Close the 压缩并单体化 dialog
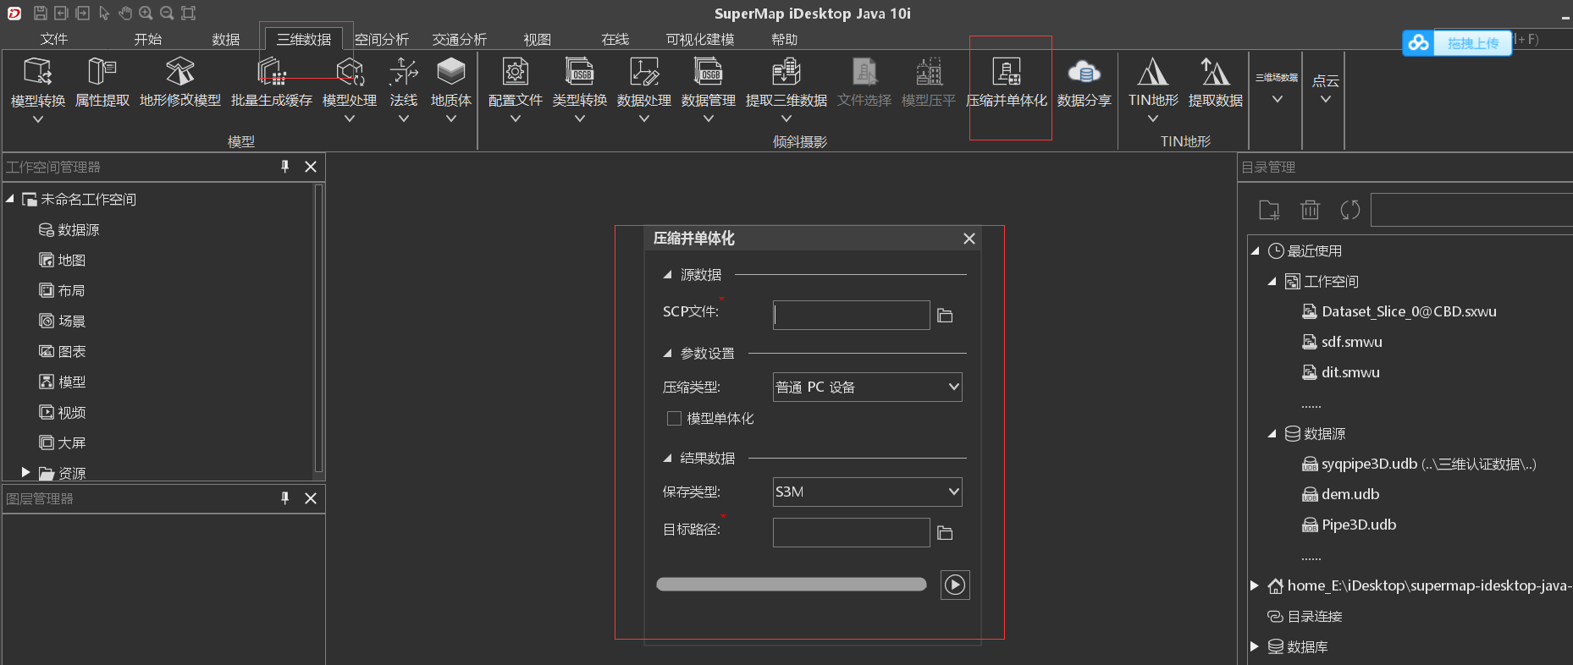 969,239
